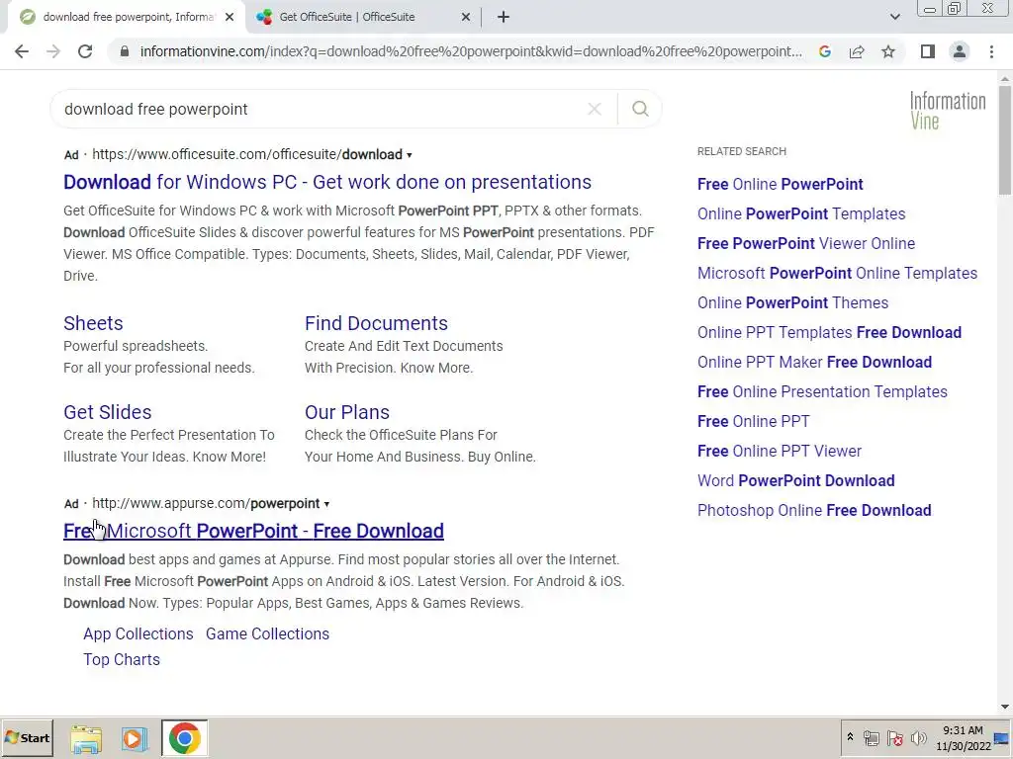1013x759 pixels.
Task: Open Action Center flag tray icon
Action: click(894, 738)
